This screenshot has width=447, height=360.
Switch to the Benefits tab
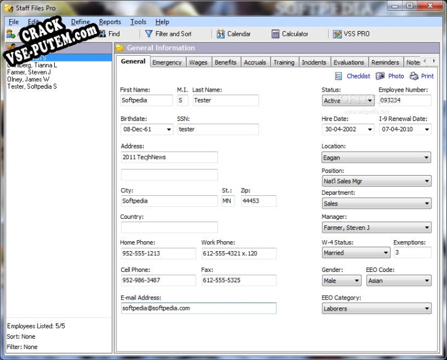point(226,62)
